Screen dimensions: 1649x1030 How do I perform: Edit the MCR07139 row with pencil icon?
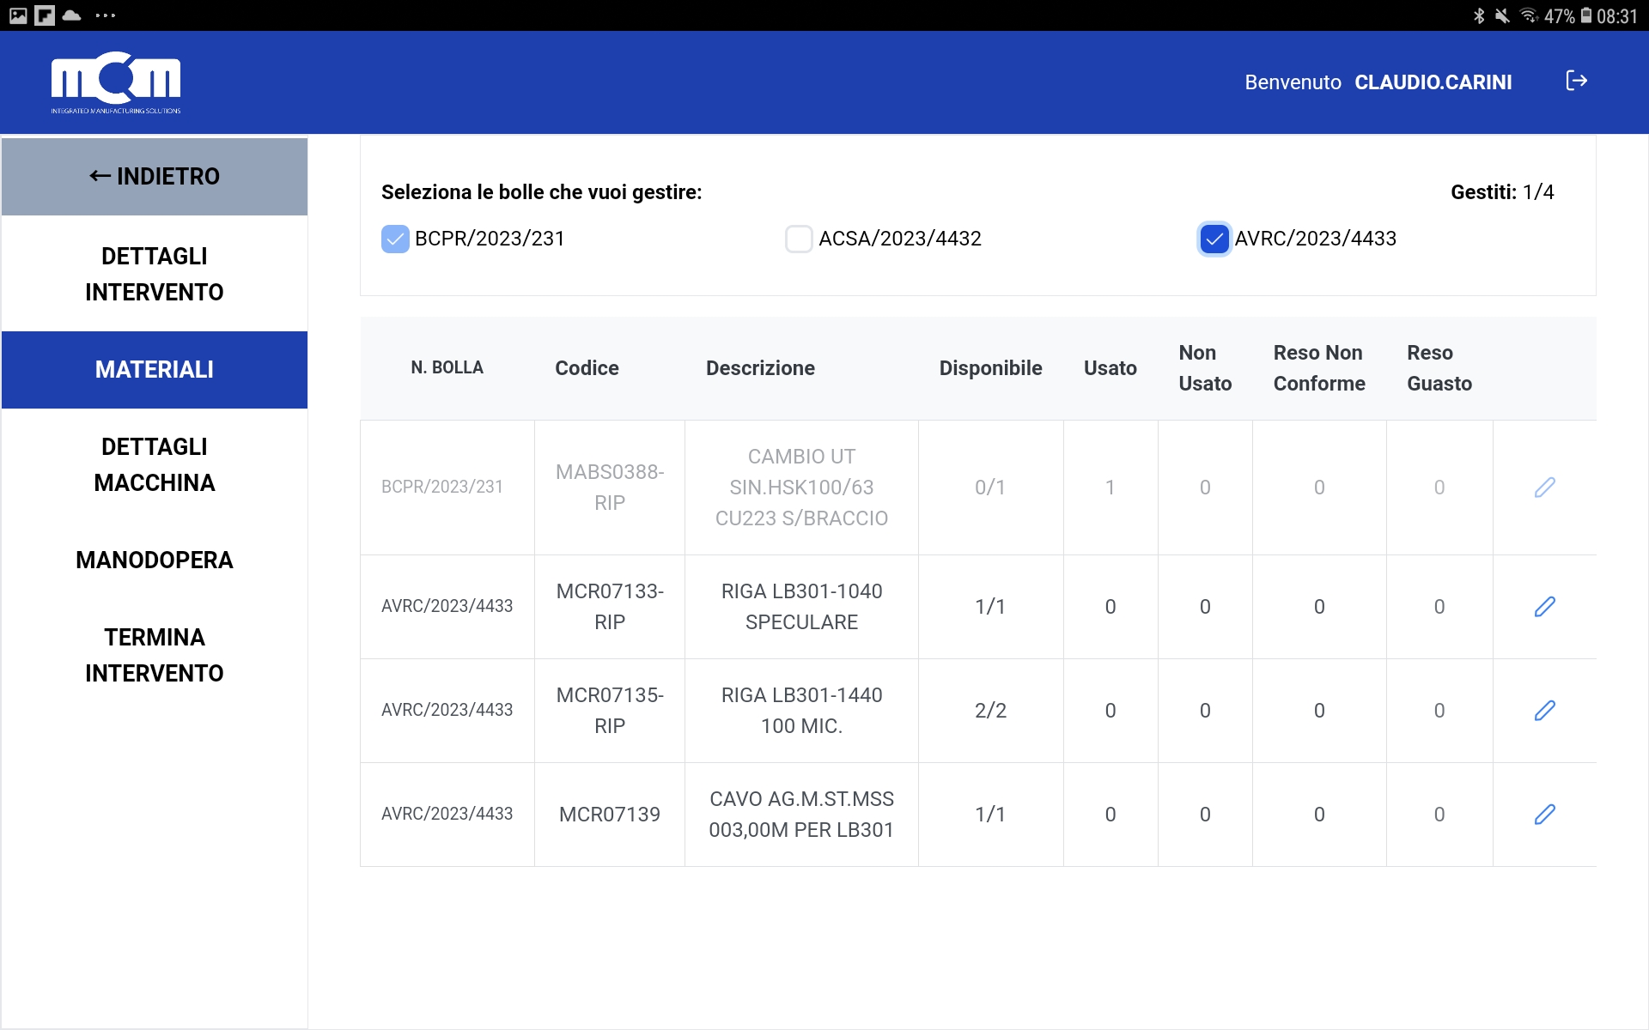pyautogui.click(x=1544, y=815)
